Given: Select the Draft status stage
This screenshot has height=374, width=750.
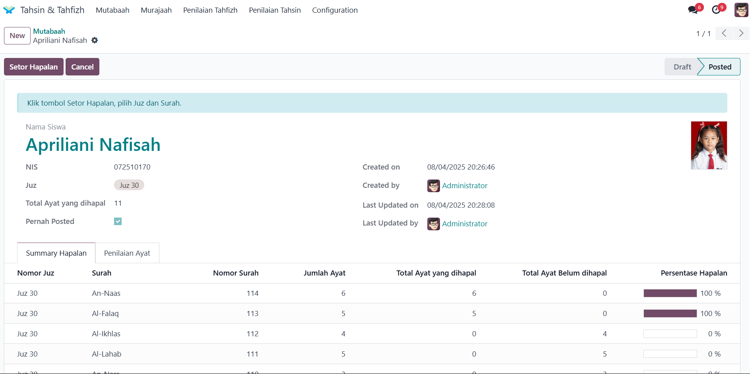Looking at the screenshot, I should tap(682, 67).
